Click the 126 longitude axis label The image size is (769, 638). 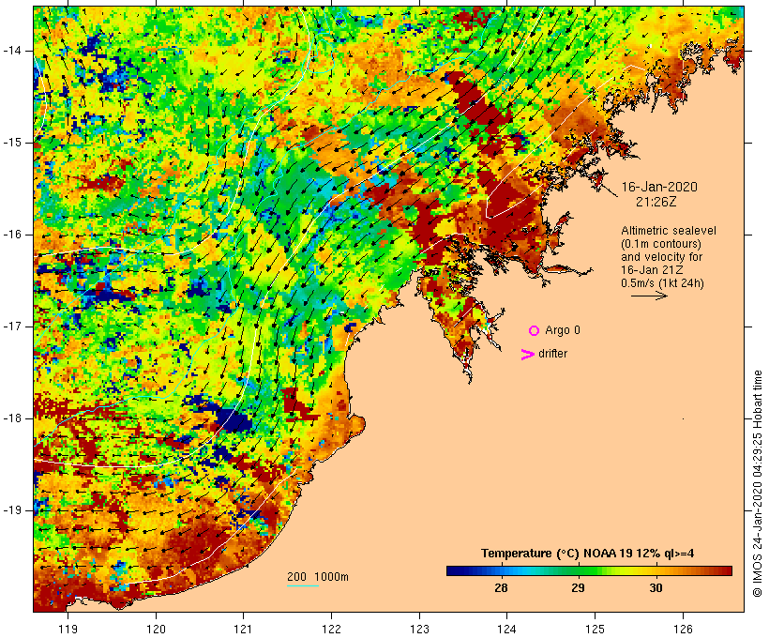tap(683, 629)
